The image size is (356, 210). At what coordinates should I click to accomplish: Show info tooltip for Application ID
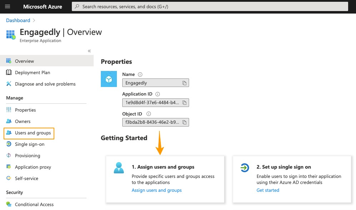(x=158, y=94)
